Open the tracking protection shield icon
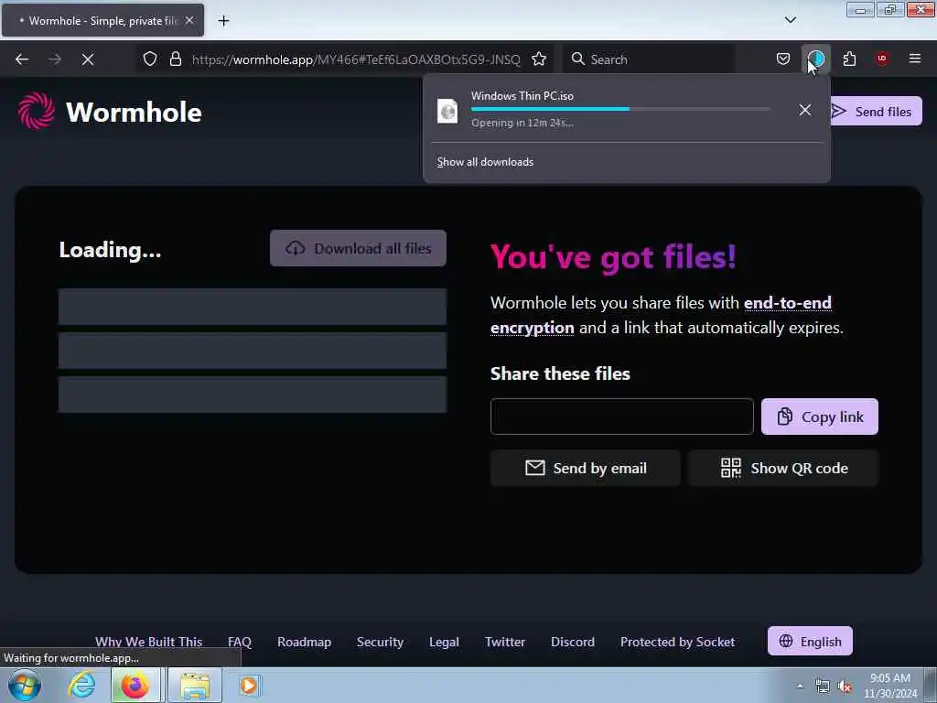 tap(150, 59)
